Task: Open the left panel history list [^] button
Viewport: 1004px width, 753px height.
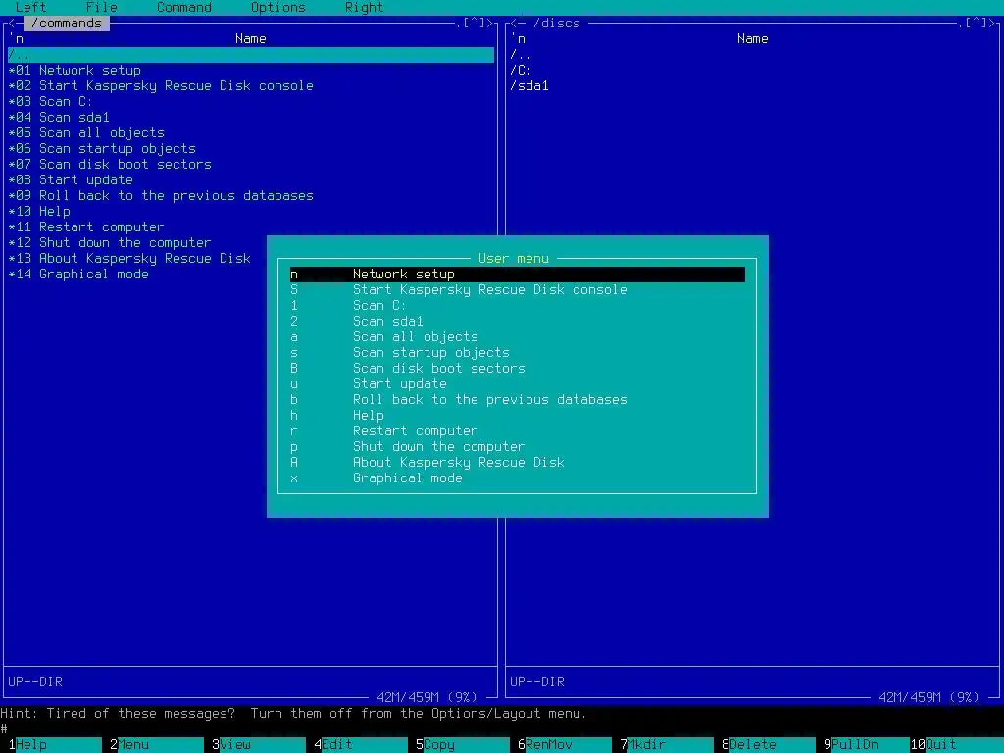Action: pyautogui.click(x=474, y=24)
